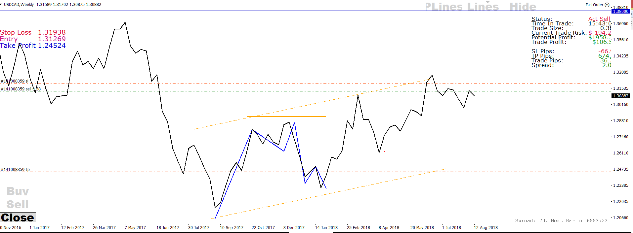Click the 1.22035 price scale label
Screen dimensions: 633x233
pos(621,202)
